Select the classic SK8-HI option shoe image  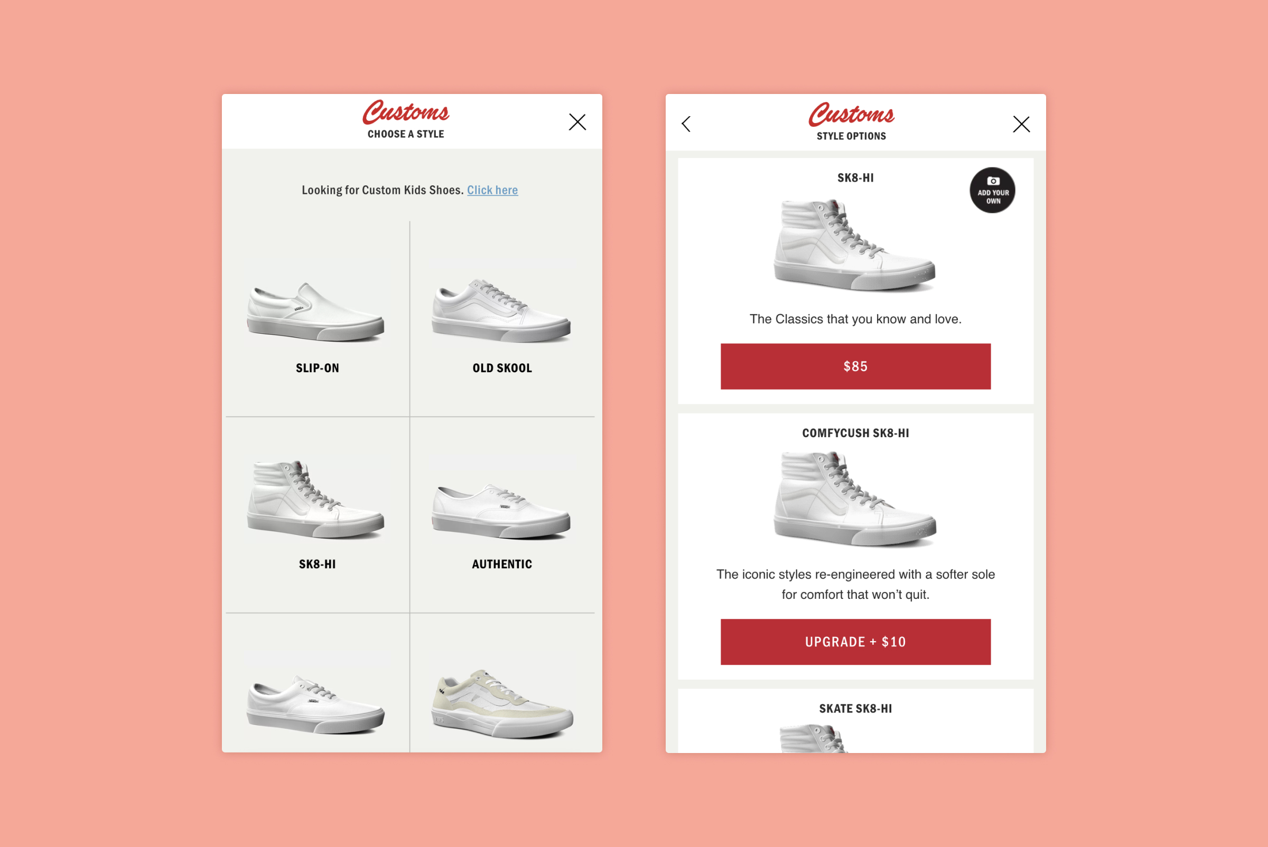click(x=854, y=246)
